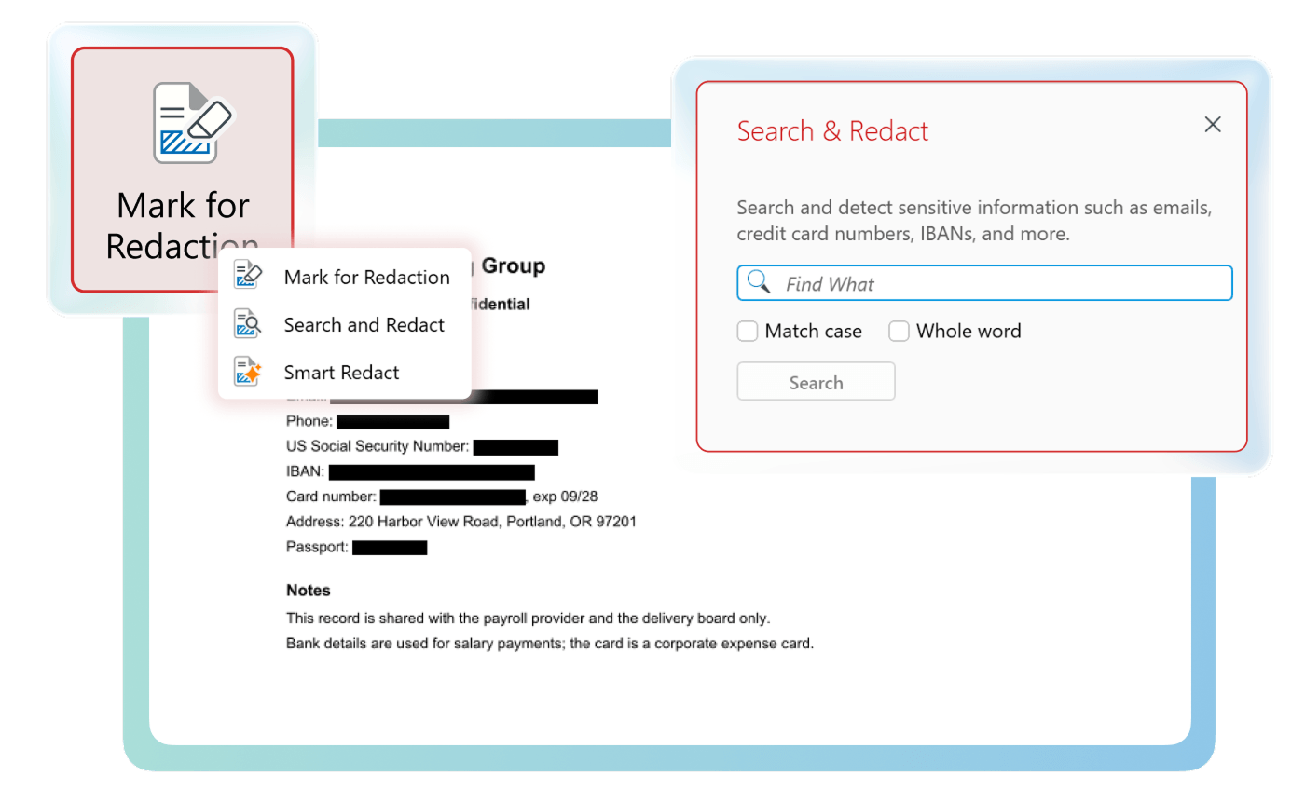Click the redacted Phone value
Image resolution: width=1305 pixels, height=803 pixels.
coord(393,422)
